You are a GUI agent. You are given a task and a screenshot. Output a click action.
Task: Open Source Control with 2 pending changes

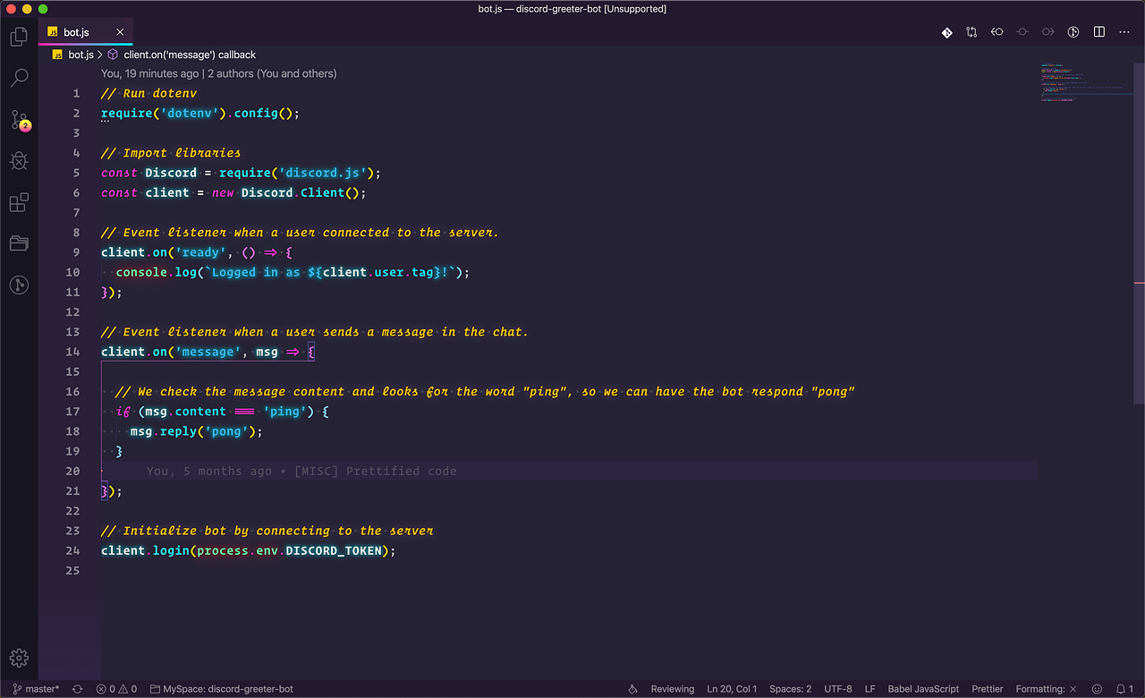19,119
